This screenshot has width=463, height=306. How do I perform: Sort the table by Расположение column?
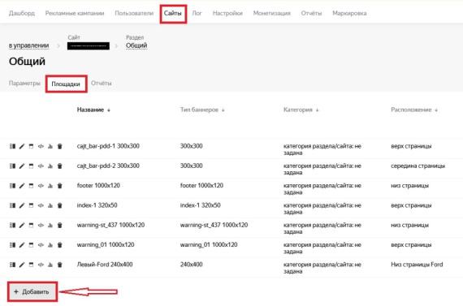tap(414, 110)
